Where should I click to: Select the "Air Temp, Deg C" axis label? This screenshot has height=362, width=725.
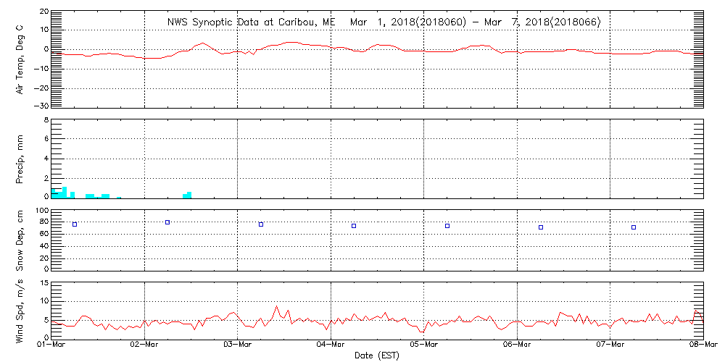pos(20,59)
